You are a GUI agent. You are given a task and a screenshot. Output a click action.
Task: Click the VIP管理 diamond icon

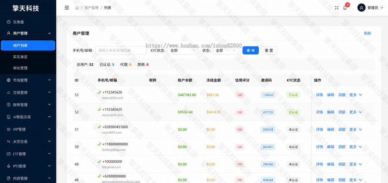click(x=9, y=129)
